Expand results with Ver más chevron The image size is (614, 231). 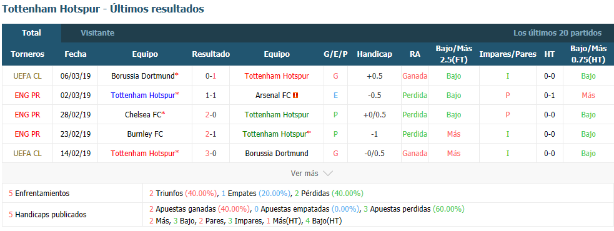coord(328,173)
